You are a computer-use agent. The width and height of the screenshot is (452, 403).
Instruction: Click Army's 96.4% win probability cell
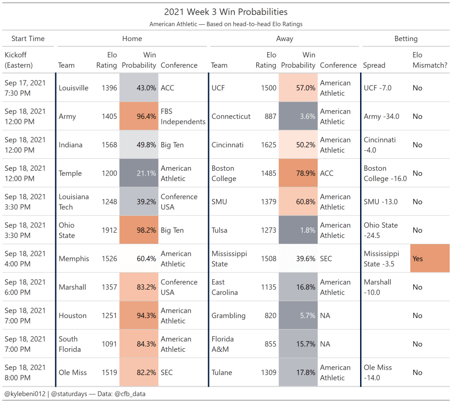pos(139,116)
